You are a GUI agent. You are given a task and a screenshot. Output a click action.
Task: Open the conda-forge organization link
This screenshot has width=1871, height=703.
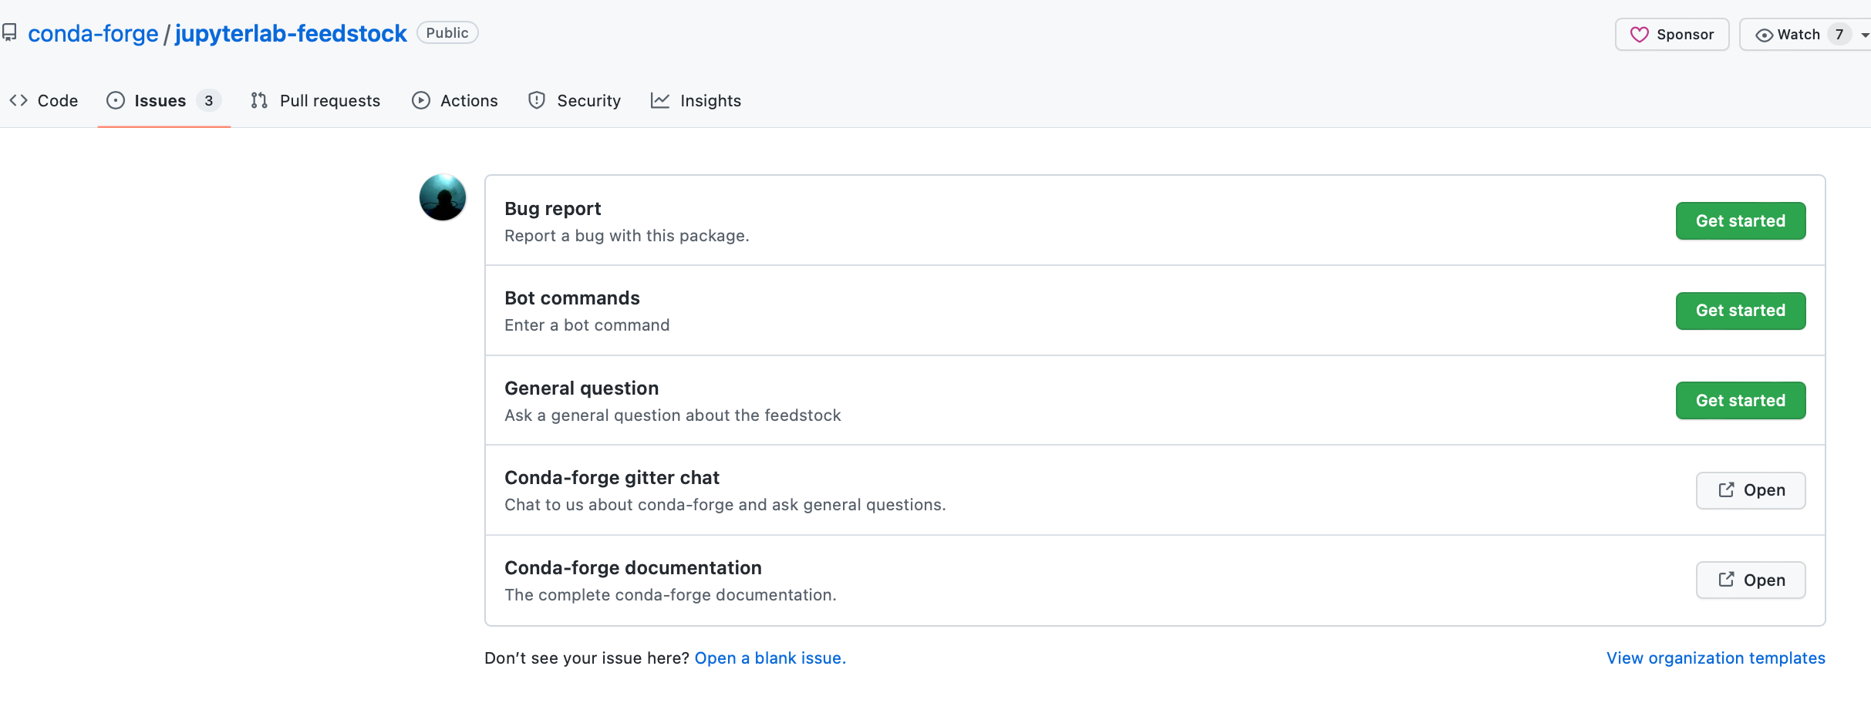click(x=93, y=33)
